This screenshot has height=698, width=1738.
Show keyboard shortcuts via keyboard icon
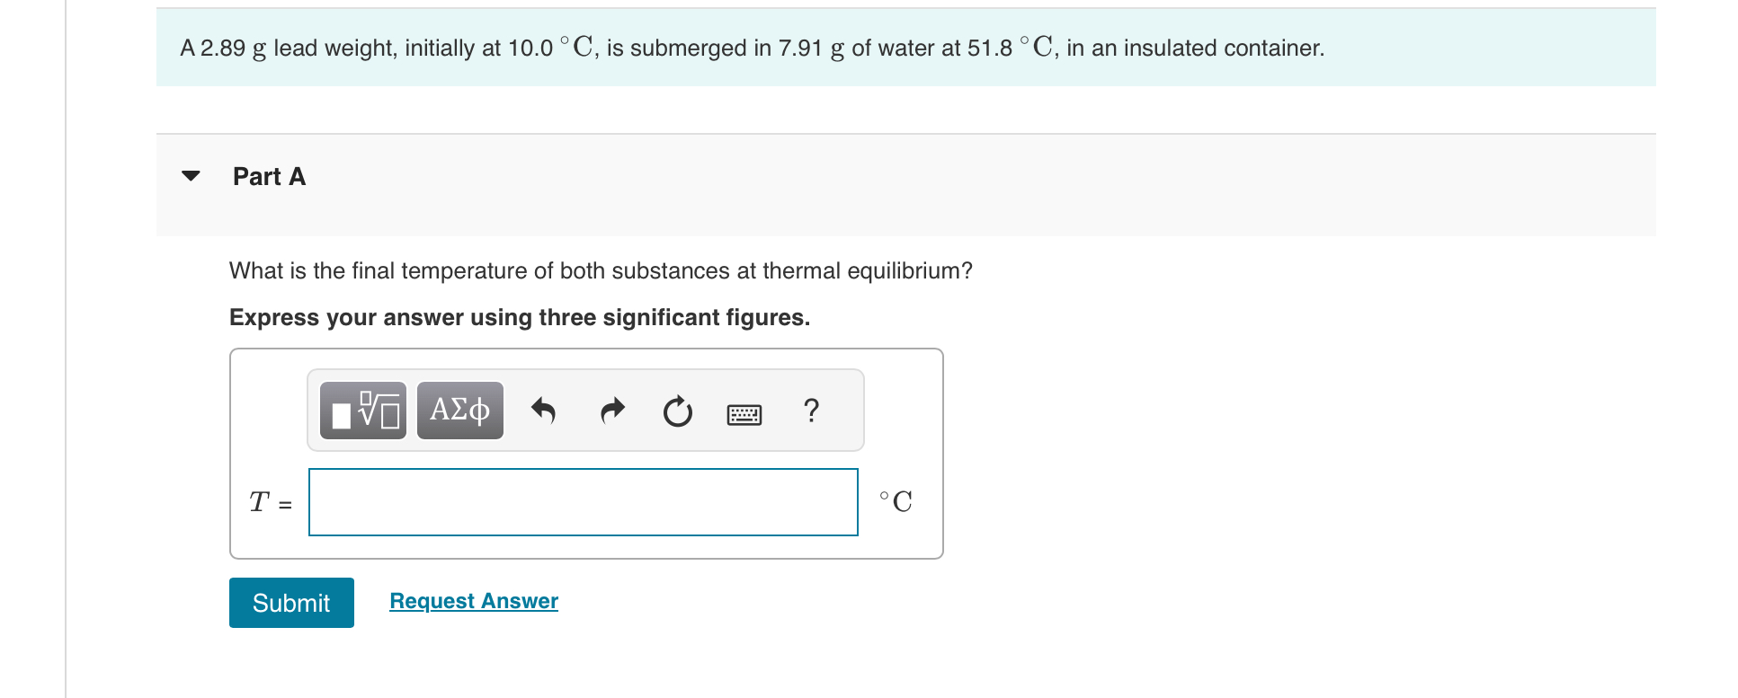point(744,414)
